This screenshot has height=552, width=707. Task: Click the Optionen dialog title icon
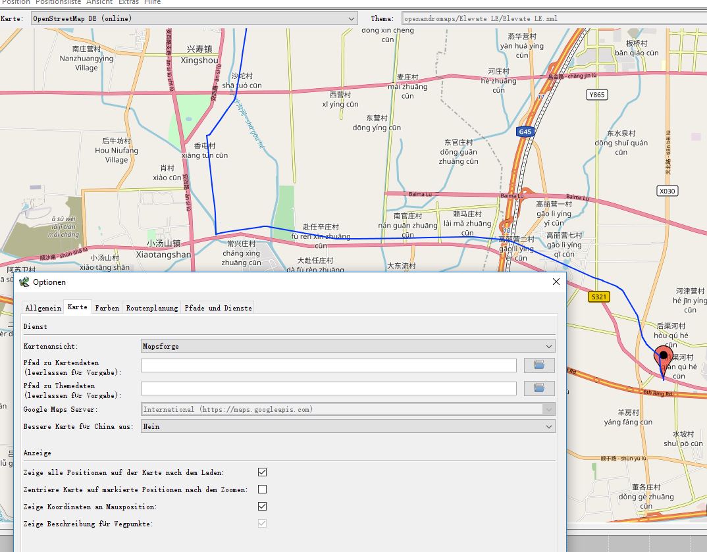tap(24, 282)
